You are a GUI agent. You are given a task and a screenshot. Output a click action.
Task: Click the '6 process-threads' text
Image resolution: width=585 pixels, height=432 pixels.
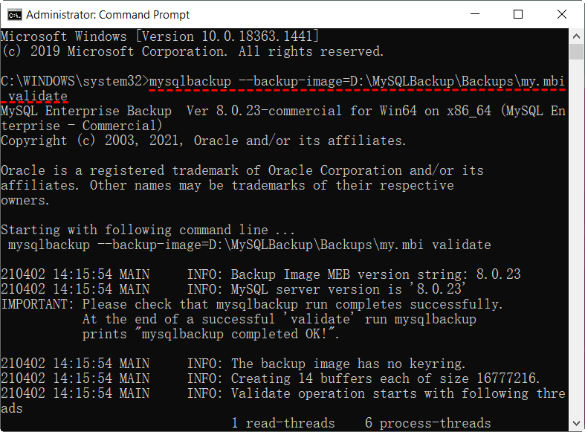click(427, 423)
